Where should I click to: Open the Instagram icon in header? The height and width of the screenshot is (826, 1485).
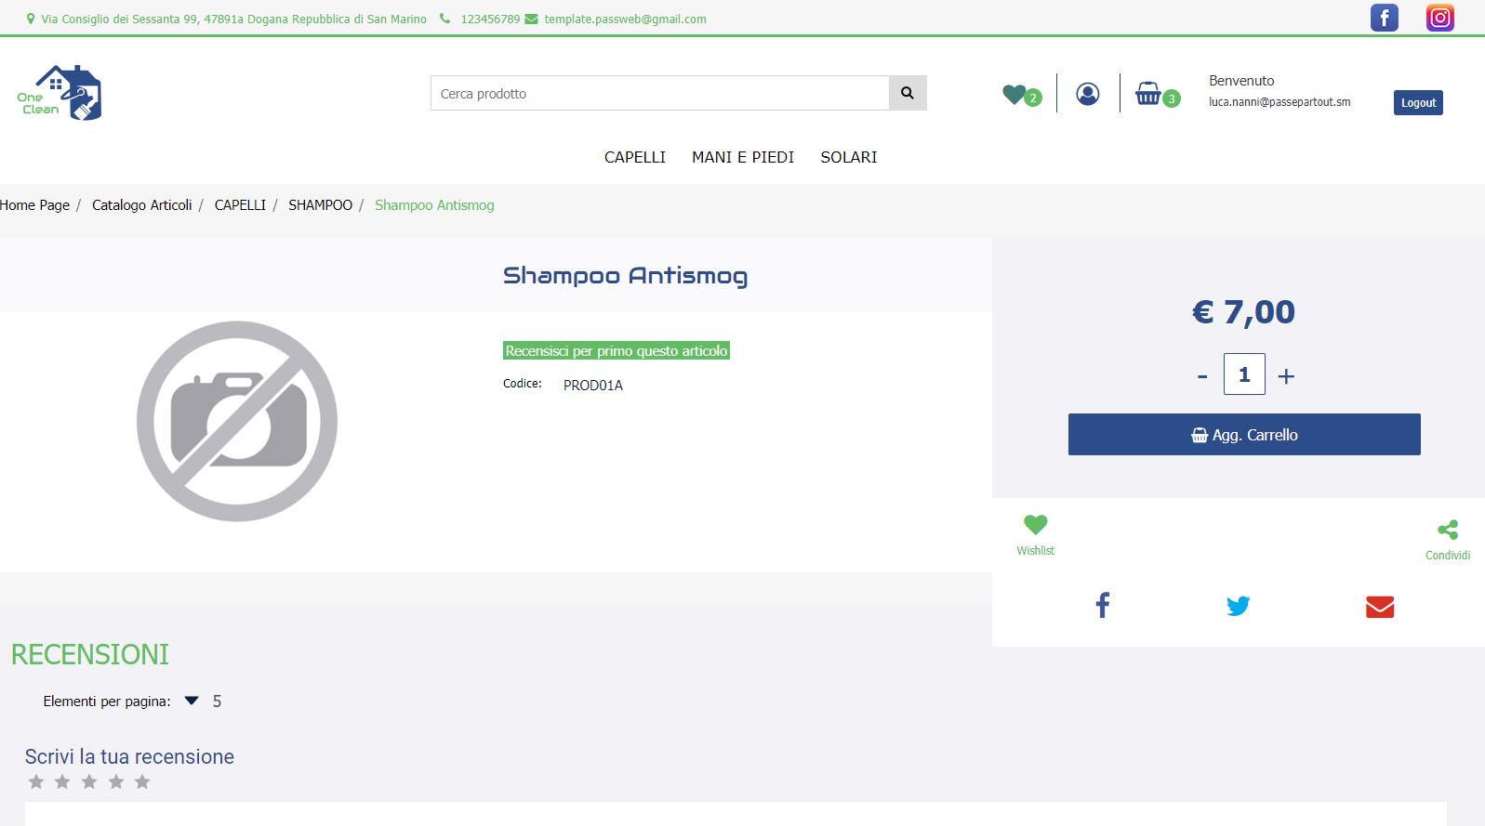click(1439, 18)
